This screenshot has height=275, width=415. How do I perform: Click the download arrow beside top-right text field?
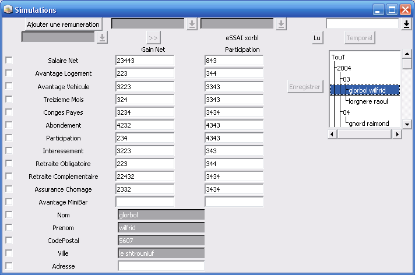tap(406, 24)
